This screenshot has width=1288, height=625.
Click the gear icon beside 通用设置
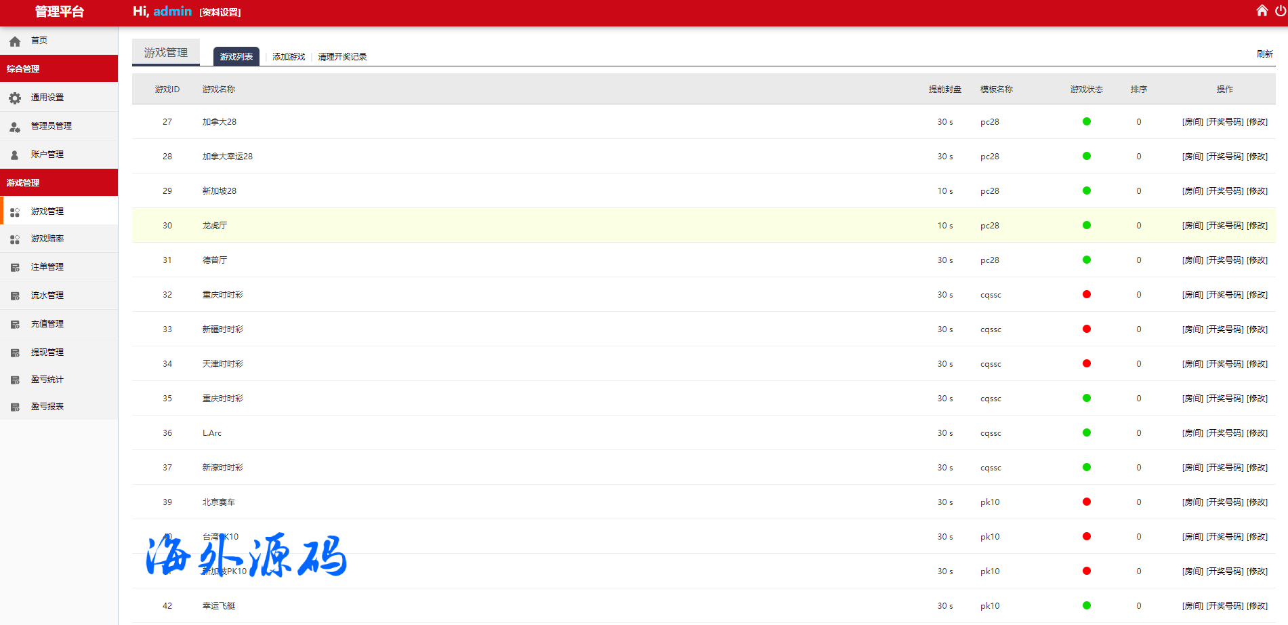15,98
